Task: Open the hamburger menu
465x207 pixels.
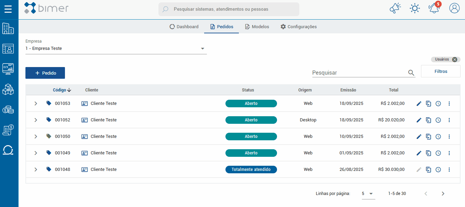Action: point(8,9)
